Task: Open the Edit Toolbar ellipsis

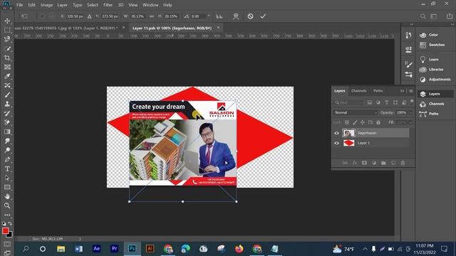Action: coord(7,215)
